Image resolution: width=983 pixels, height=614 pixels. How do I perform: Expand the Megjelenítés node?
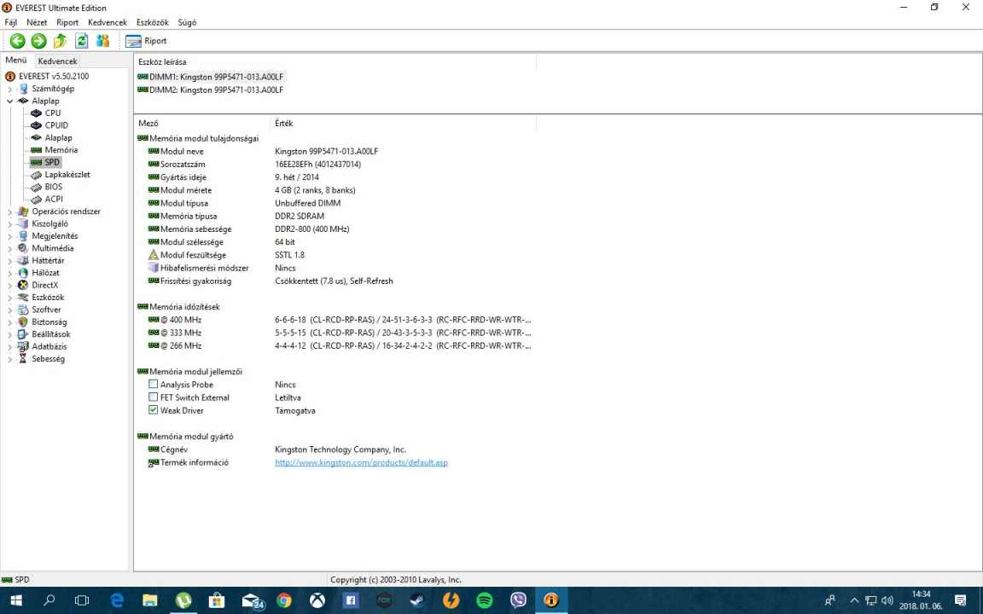(10, 236)
